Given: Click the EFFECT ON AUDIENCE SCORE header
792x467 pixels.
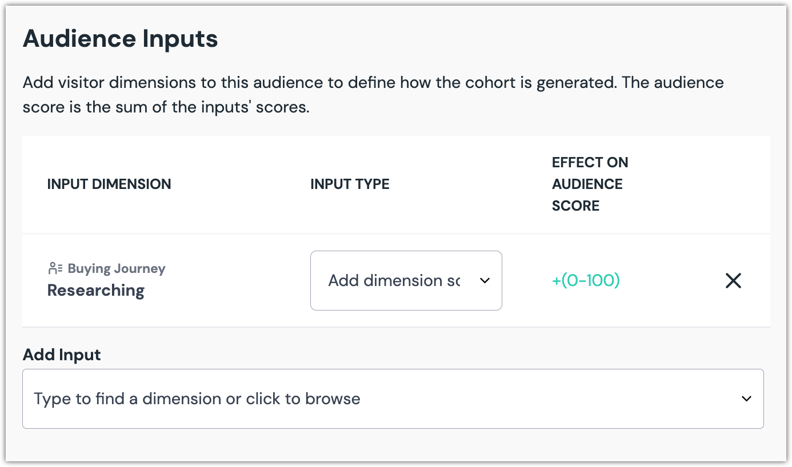Looking at the screenshot, I should click(x=590, y=184).
